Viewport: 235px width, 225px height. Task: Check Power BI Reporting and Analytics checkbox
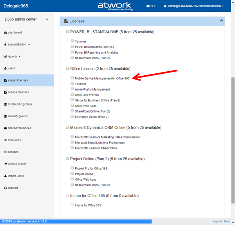[72, 52]
